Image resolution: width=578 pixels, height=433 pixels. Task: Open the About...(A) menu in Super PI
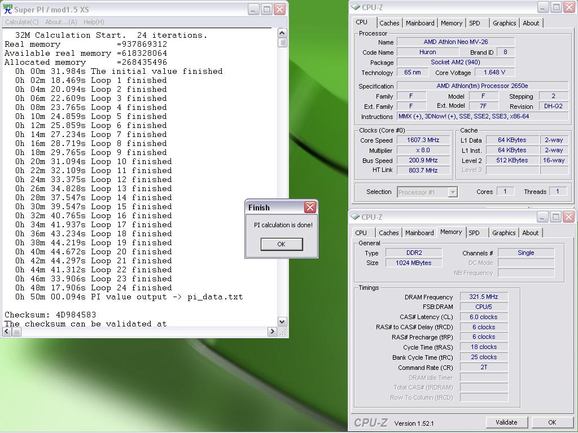61,22
